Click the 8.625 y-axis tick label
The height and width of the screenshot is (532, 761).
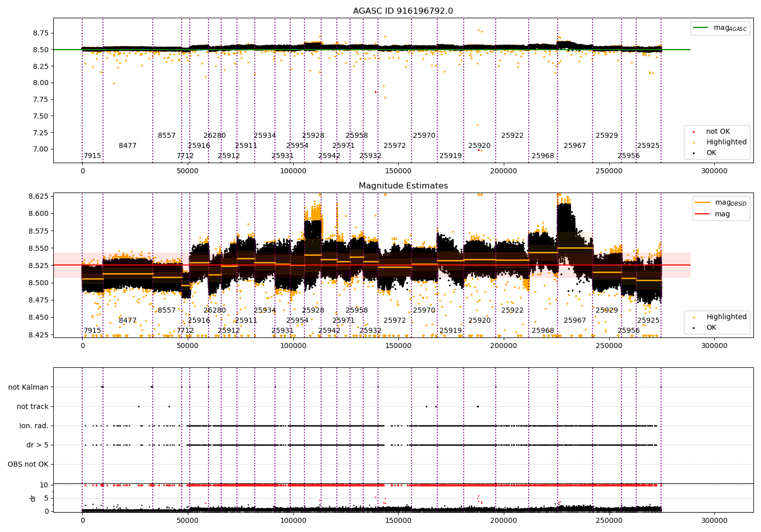(x=38, y=196)
